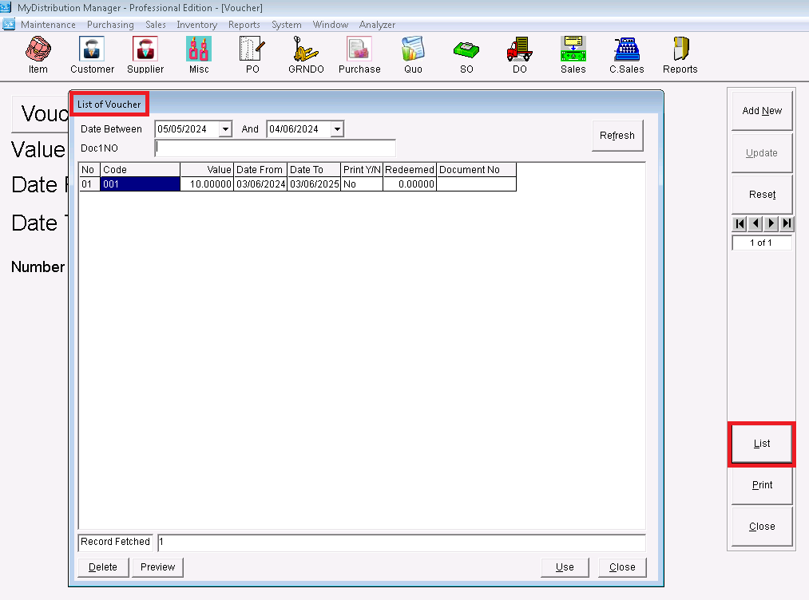Click the Quo quotation icon
Screen dimensions: 809x600
413,50
